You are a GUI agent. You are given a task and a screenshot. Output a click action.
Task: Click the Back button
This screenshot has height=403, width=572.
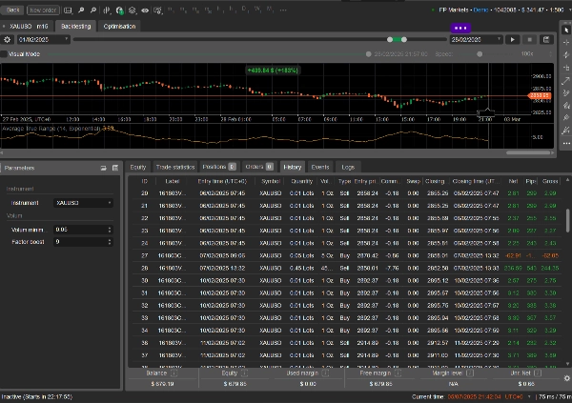(12, 9)
